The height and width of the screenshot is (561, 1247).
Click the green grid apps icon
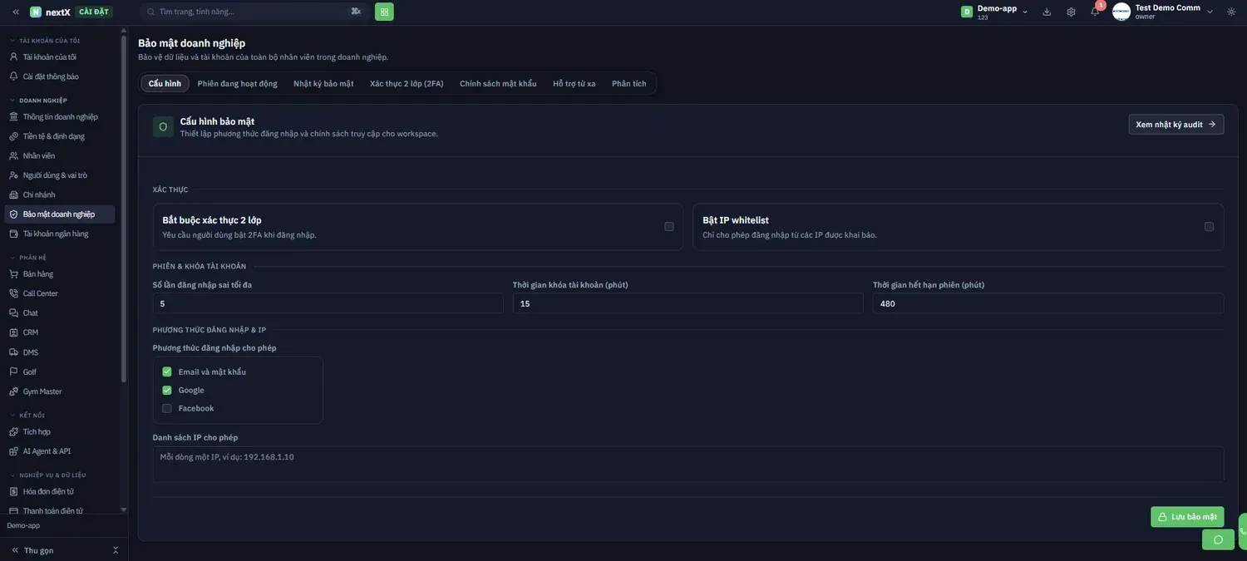384,12
